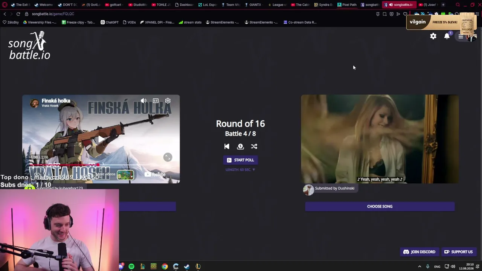Open the stream stats bookmark
The height and width of the screenshot is (271, 482).
click(190, 22)
